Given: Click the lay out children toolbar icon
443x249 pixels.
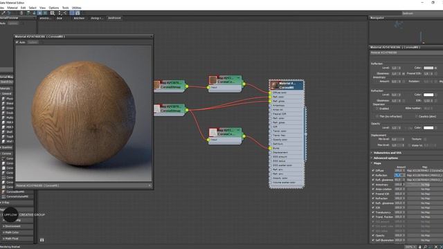Looking at the screenshot, I should 65,13.
